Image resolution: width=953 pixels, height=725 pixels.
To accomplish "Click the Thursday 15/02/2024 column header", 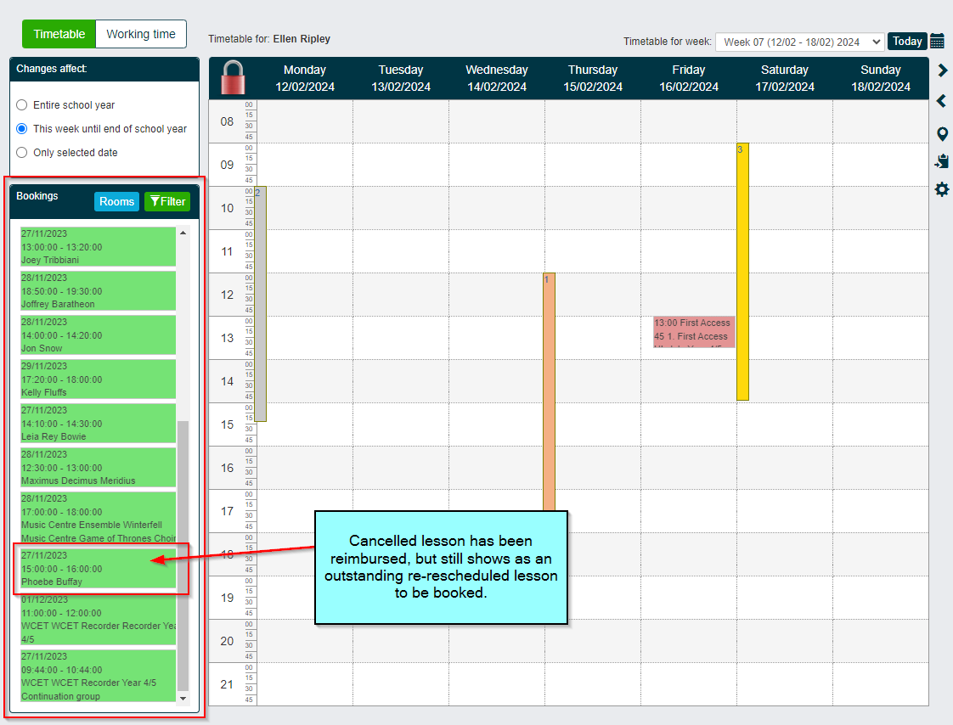I will point(593,78).
